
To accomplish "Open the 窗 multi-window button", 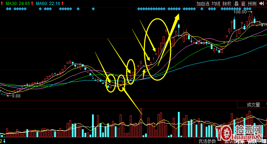I will pyautogui.click(x=243, y=4).
